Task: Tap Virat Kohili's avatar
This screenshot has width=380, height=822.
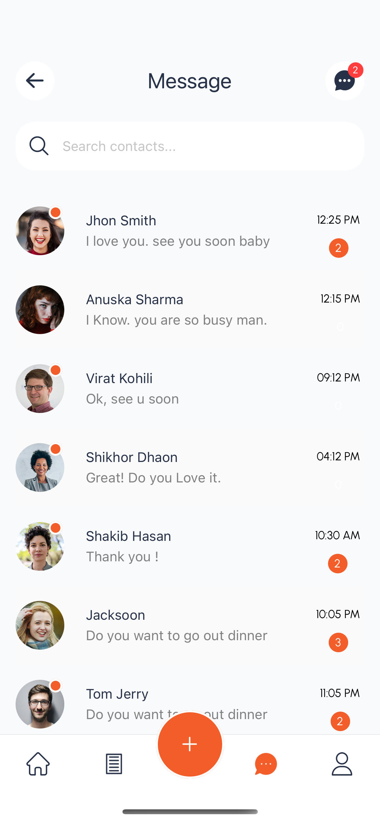Action: tap(40, 389)
